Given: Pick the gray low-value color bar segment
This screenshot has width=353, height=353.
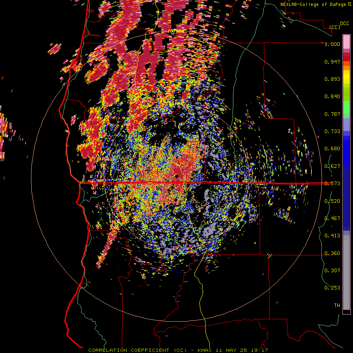Looking at the screenshot, I should (x=346, y=273).
